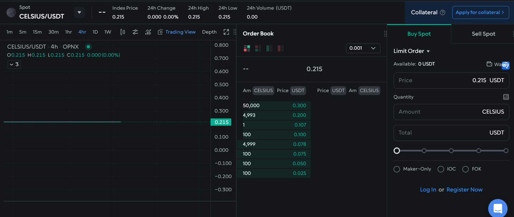The image size is (514, 217).
Task: Expand chart to fullscreen
Action: pos(226,32)
